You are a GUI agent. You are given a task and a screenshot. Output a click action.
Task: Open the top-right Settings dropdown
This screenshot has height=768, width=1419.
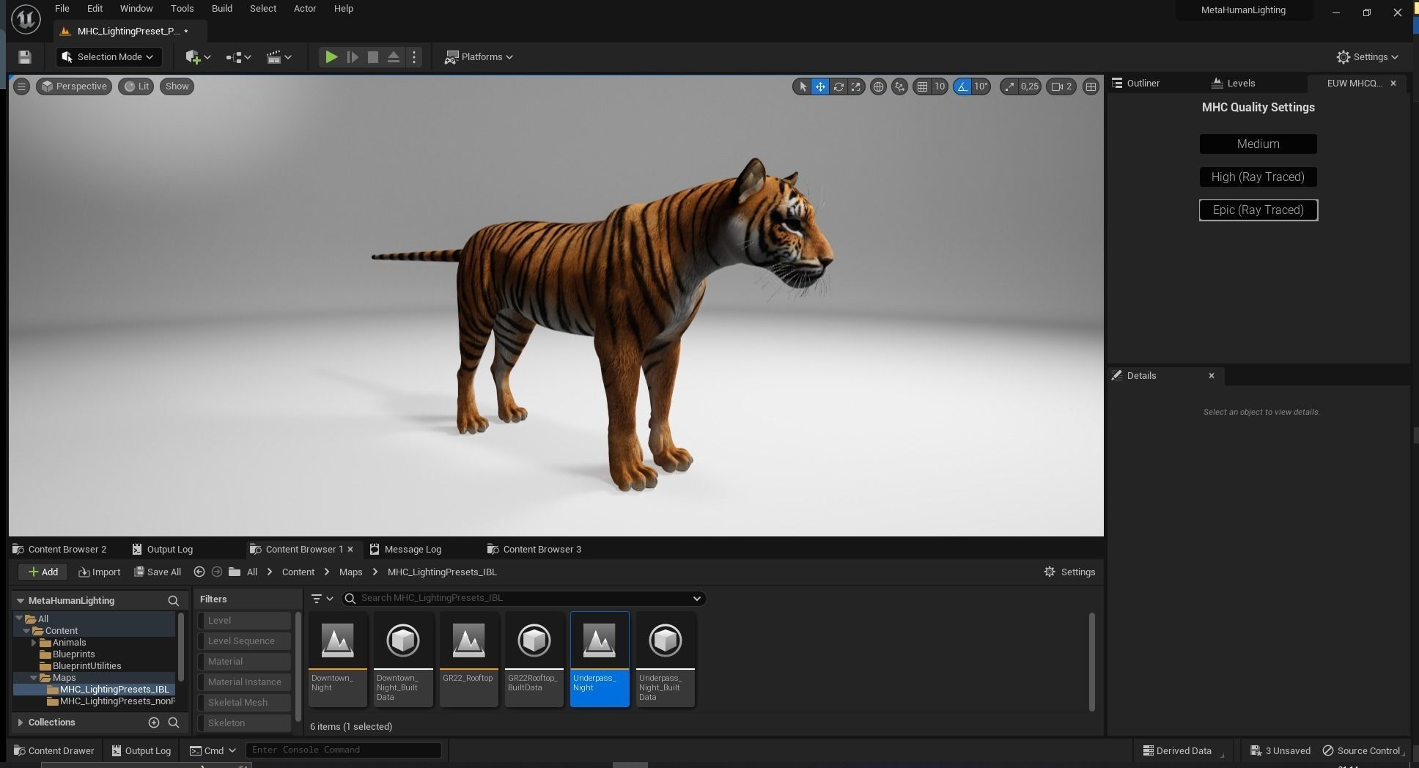pos(1368,57)
